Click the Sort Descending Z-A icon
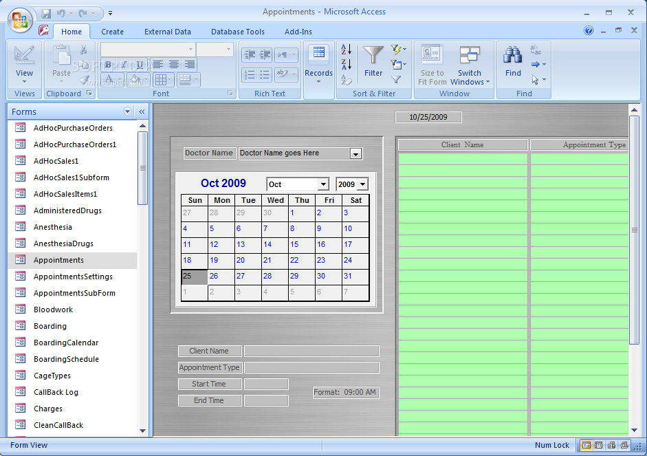The image size is (647, 456). 347,65
